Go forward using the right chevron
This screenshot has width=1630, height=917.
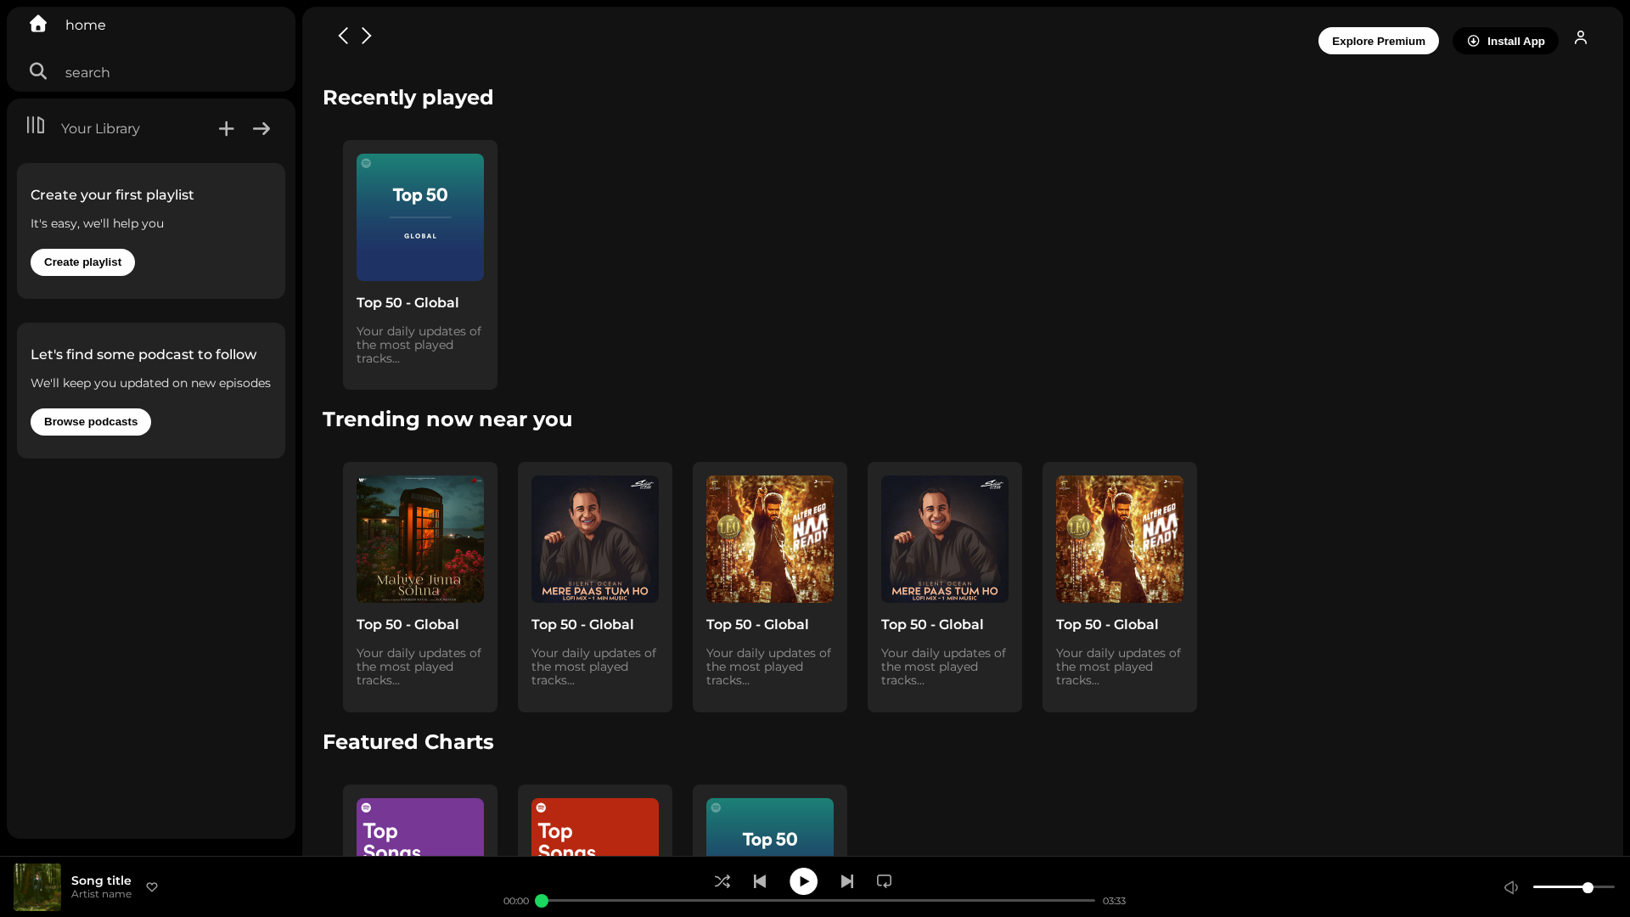pyautogui.click(x=367, y=36)
